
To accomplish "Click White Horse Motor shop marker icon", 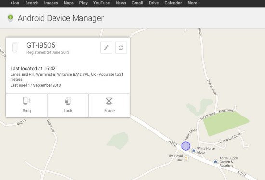I will point(194,150).
